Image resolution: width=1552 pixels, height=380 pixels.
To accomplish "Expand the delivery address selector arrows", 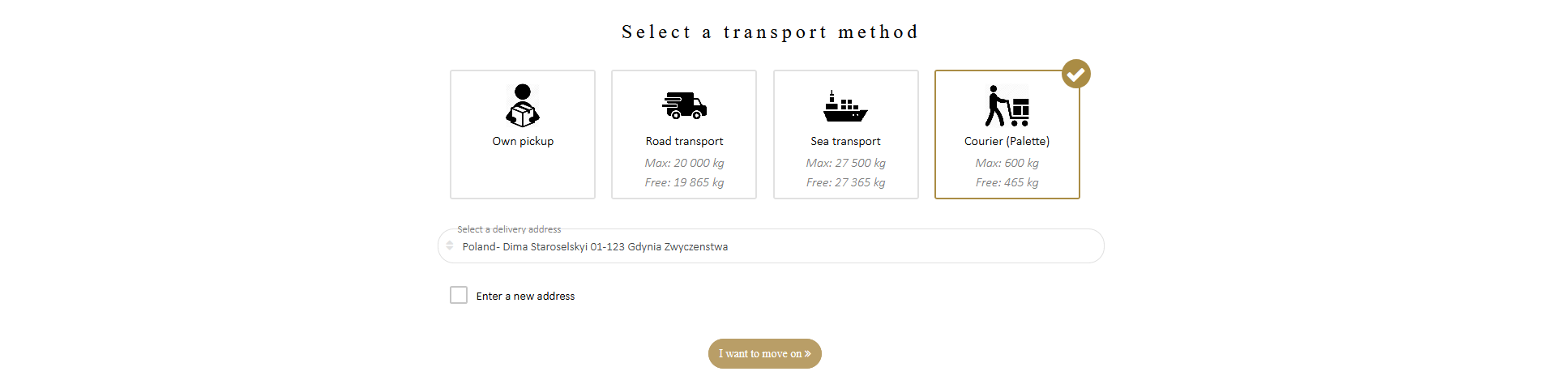I will [450, 246].
